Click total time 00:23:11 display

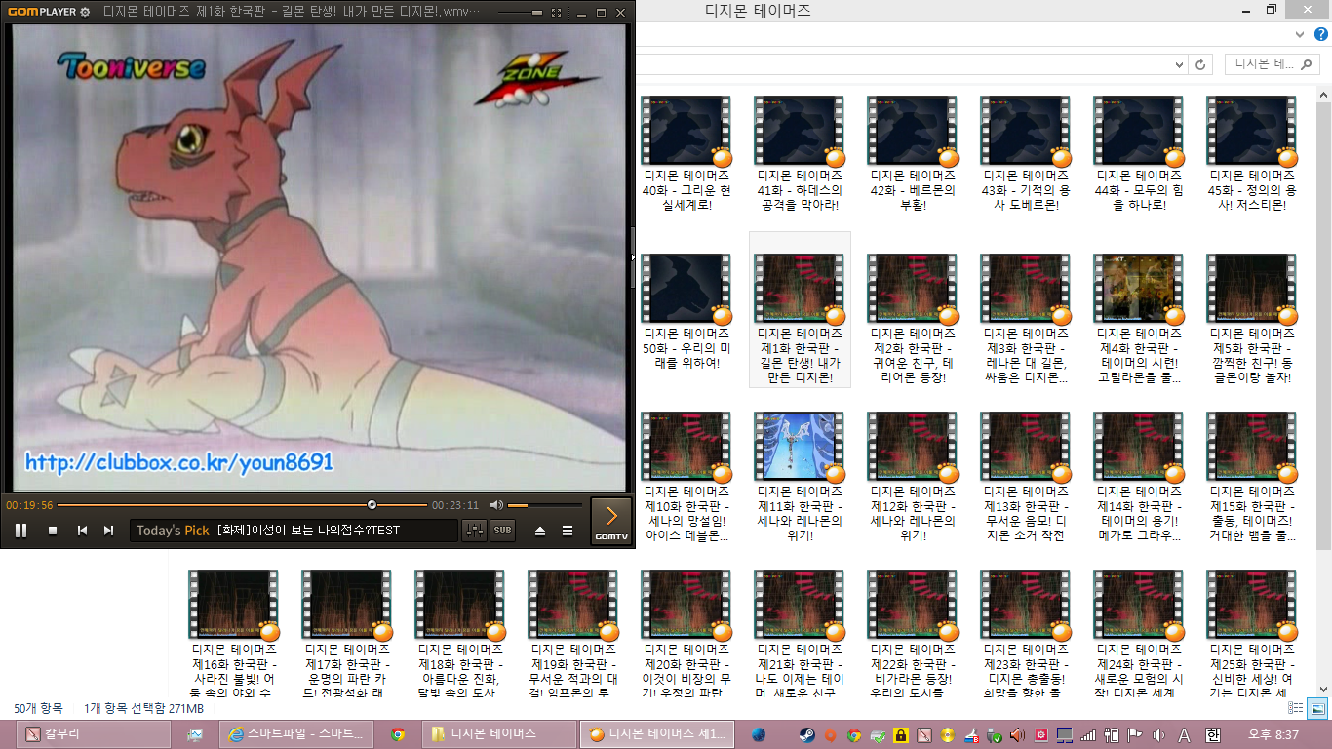pos(455,505)
